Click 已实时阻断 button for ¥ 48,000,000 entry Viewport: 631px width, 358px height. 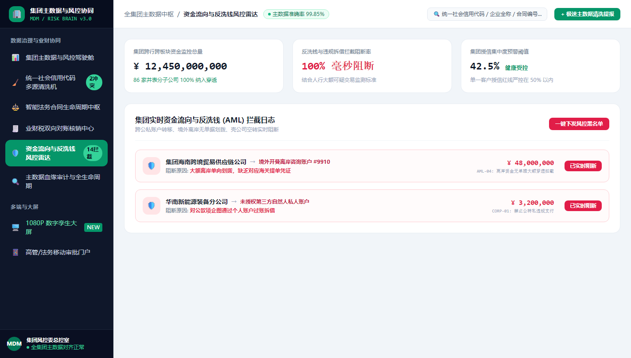coord(583,166)
